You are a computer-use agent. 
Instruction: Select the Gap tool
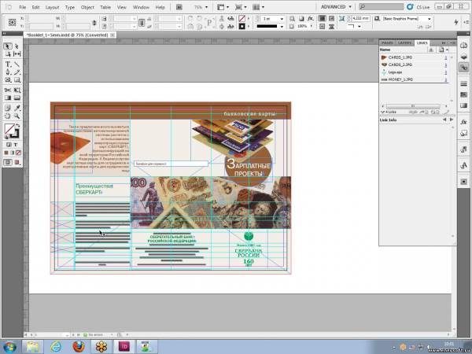[17, 53]
